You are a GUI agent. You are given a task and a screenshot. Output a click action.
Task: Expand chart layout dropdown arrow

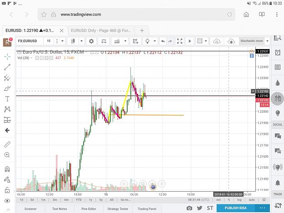(206, 41)
